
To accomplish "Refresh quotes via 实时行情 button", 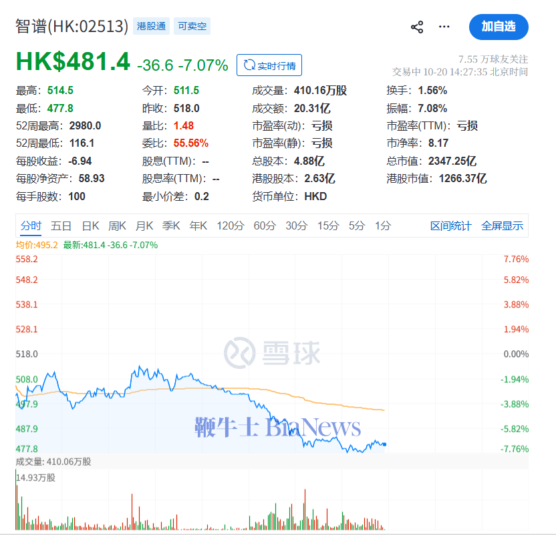I will [x=269, y=65].
